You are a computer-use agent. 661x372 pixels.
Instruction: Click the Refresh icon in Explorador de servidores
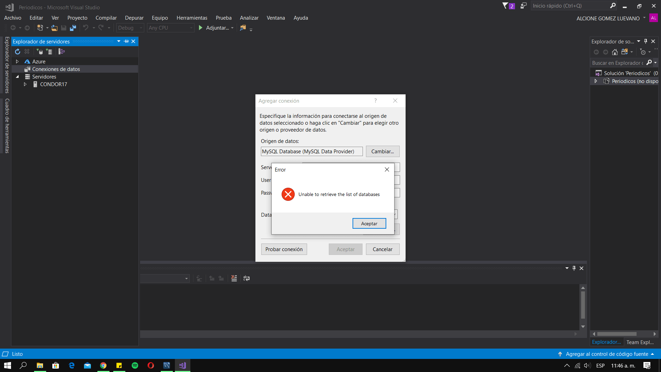pyautogui.click(x=18, y=52)
